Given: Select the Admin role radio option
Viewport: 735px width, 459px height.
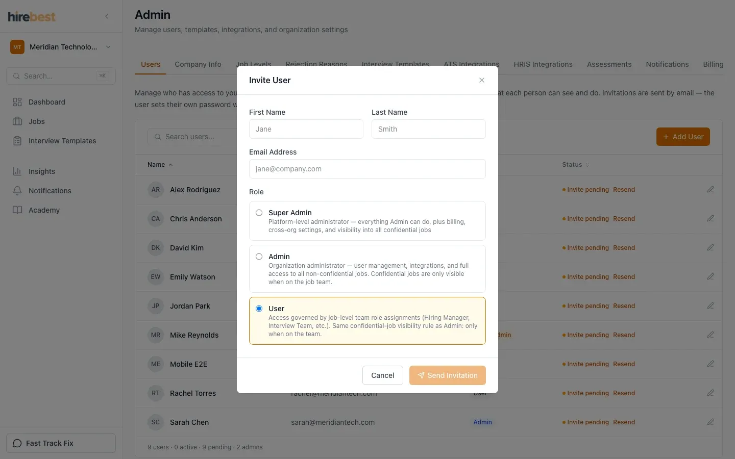Looking at the screenshot, I should (x=259, y=257).
